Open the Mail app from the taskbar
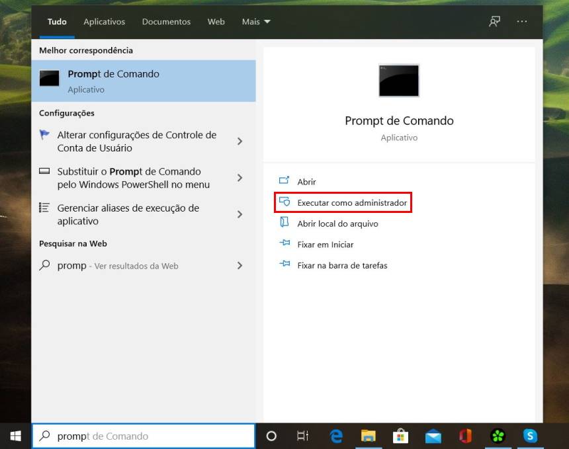569x449 pixels. [433, 436]
